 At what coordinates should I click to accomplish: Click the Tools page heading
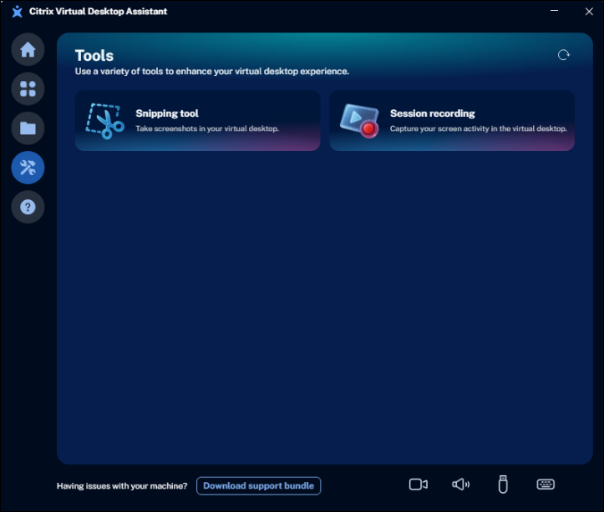click(94, 56)
